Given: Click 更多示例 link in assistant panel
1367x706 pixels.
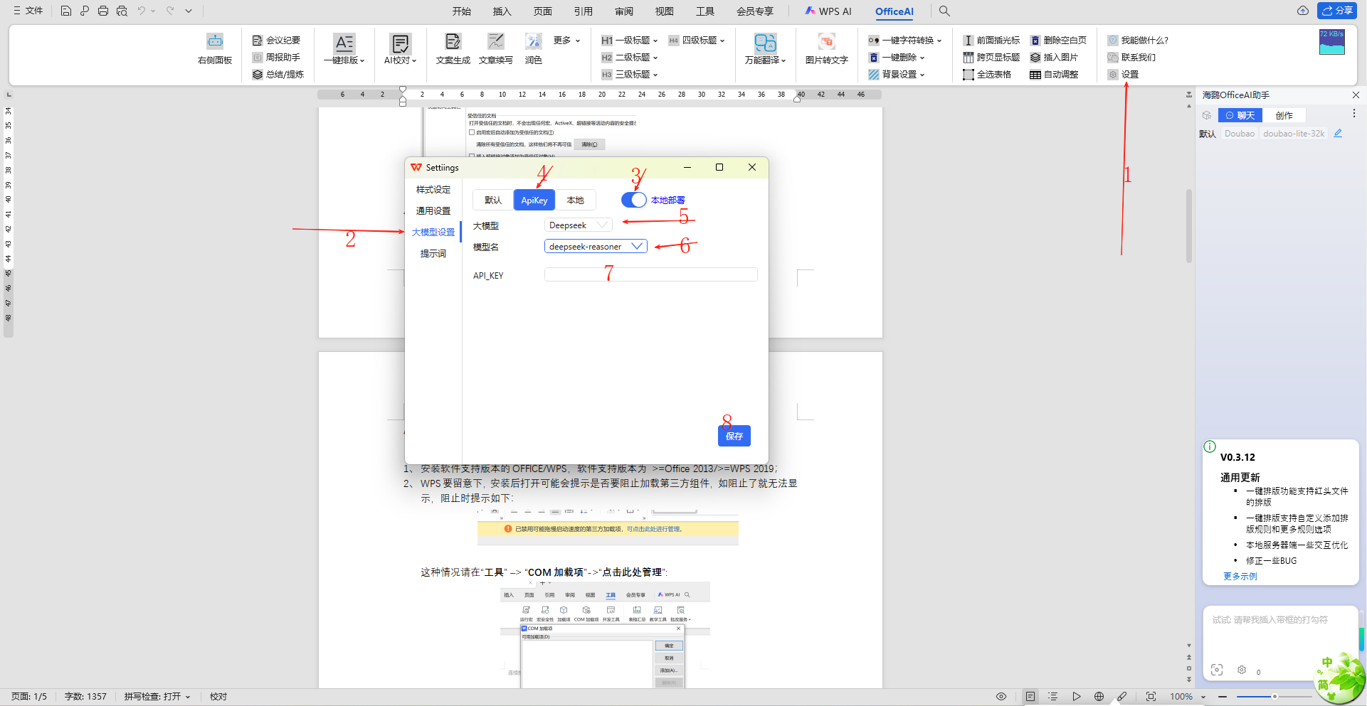Looking at the screenshot, I should pos(1240,577).
